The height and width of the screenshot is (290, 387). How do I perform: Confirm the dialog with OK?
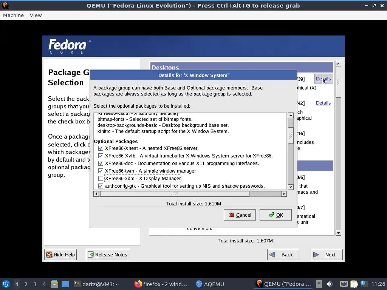276,215
